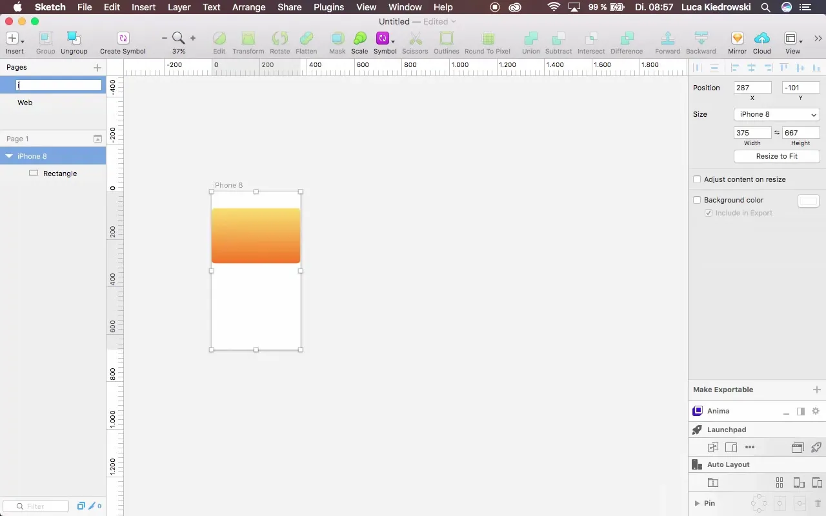Zoom out with the minus button
The height and width of the screenshot is (516, 826).
pos(165,39)
